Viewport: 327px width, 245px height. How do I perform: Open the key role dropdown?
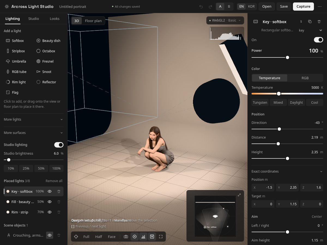pos(310,30)
